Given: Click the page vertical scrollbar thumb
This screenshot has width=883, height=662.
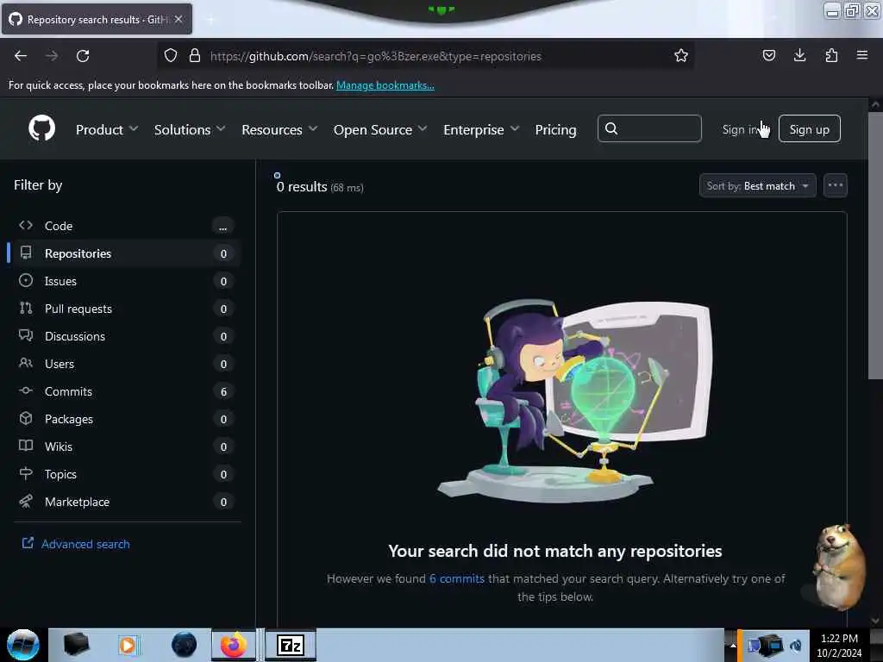Looking at the screenshot, I should pos(874,246).
